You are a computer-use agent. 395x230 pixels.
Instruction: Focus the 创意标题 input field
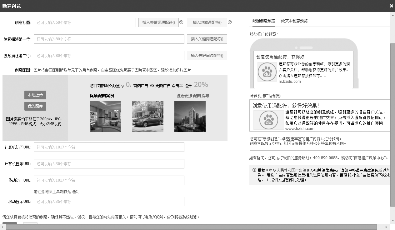pyautogui.click(x=85, y=22)
